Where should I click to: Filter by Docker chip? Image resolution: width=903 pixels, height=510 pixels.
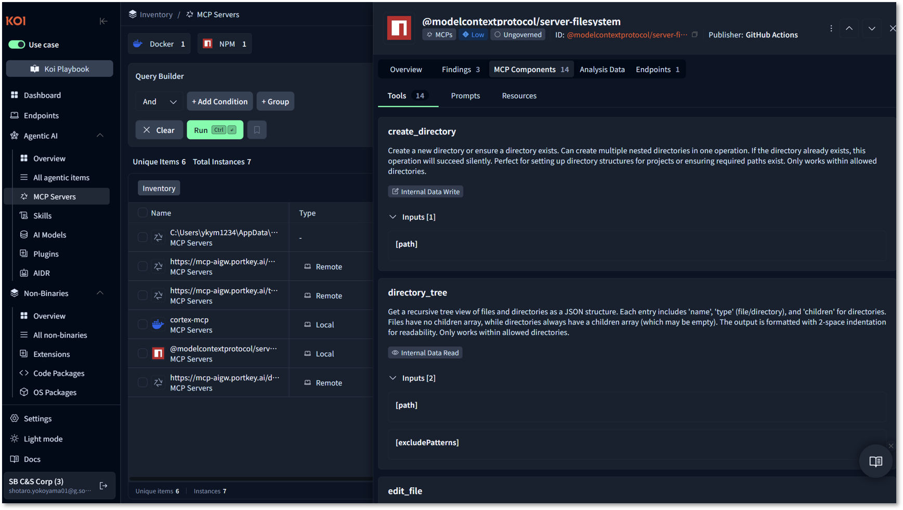tap(159, 44)
